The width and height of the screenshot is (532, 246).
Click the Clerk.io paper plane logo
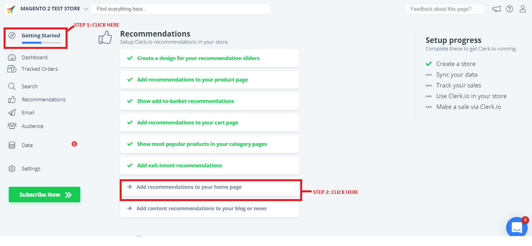(11, 9)
